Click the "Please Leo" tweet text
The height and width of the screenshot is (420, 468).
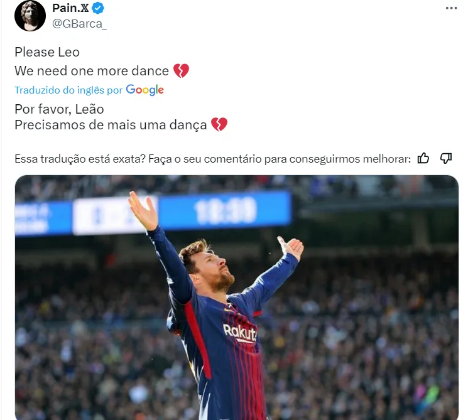tap(47, 52)
